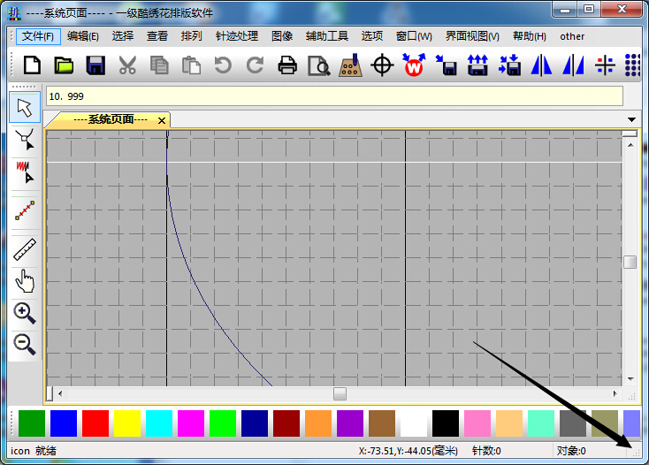Pick the dark green color swatch
This screenshot has height=465, width=649.
tap(32, 423)
